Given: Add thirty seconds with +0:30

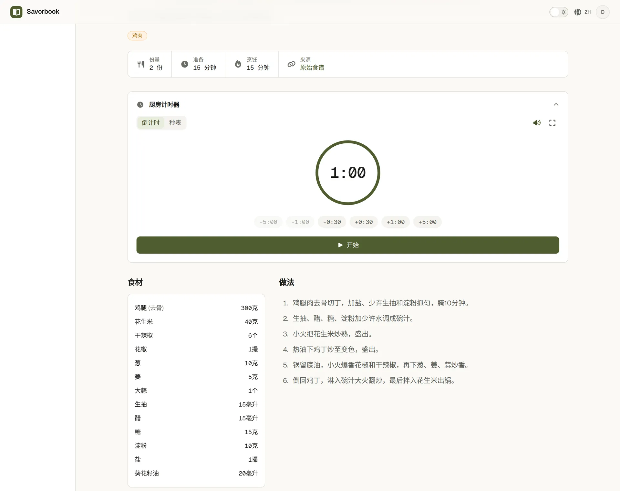Looking at the screenshot, I should (364, 222).
